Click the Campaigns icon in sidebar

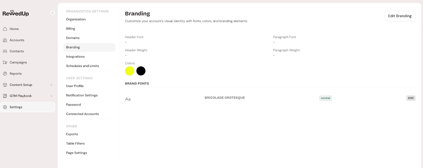pos(5,63)
